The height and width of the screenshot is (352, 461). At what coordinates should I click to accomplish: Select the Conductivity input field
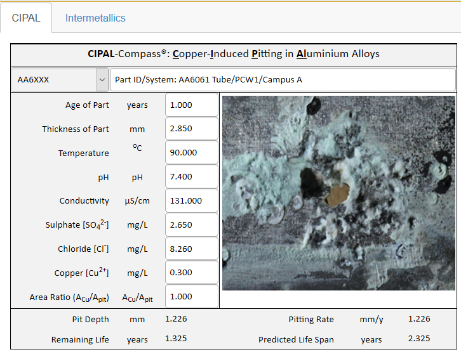point(191,200)
